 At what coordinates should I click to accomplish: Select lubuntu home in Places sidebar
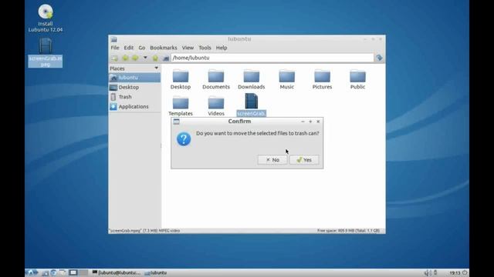[134, 78]
